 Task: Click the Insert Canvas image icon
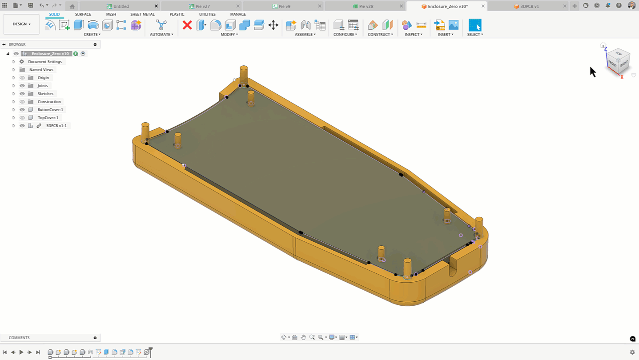454,25
